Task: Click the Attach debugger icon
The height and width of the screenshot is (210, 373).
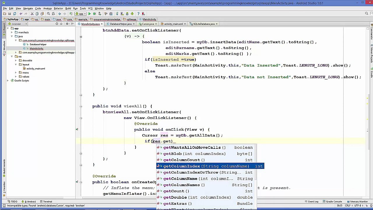Action: 99,14
